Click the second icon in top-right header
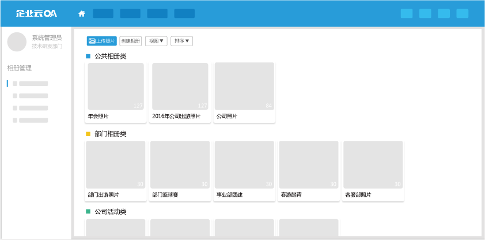Viewport: 485px width, 240px height. (x=425, y=13)
